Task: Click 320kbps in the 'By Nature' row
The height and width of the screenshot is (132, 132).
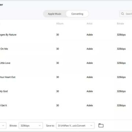Action: click(x=121, y=34)
